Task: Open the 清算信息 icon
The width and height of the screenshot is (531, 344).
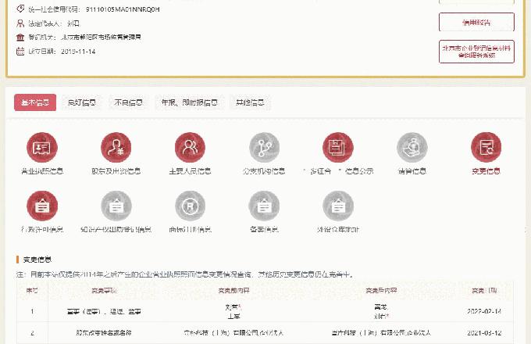Action: (x=412, y=148)
